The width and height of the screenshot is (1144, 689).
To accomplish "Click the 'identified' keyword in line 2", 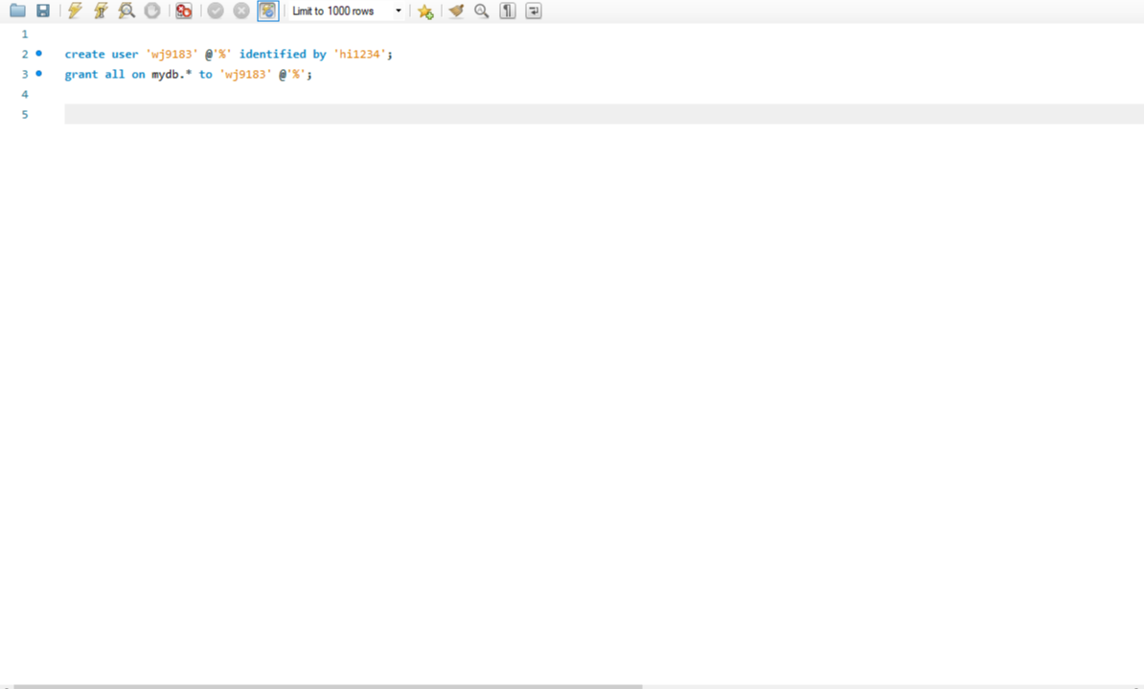I will coord(272,54).
